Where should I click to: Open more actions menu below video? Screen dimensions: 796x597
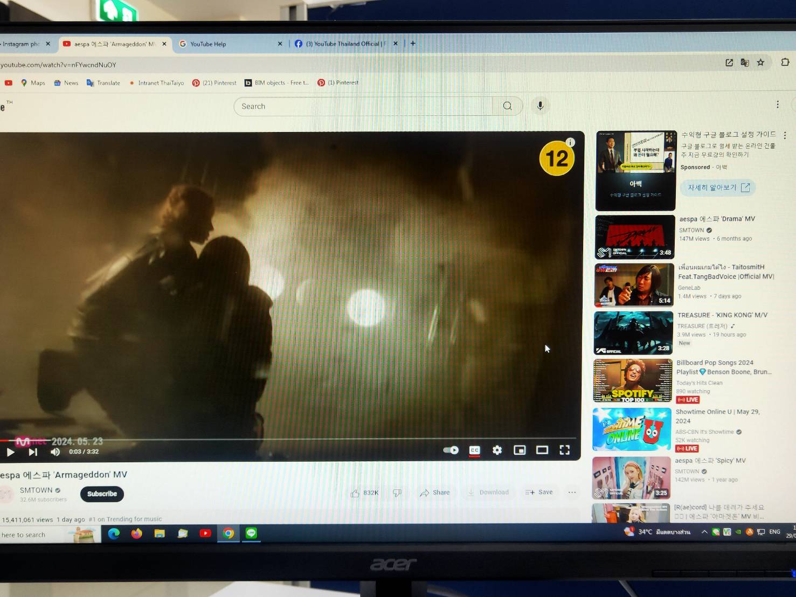(572, 492)
